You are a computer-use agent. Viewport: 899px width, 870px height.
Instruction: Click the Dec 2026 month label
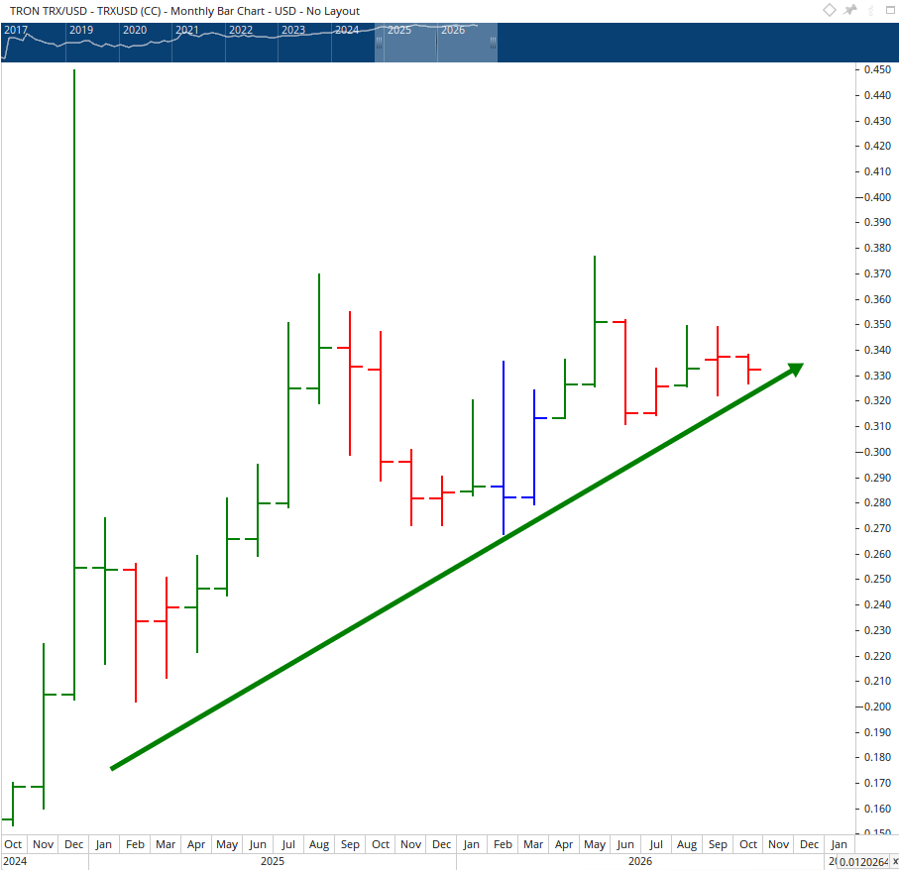point(809,844)
